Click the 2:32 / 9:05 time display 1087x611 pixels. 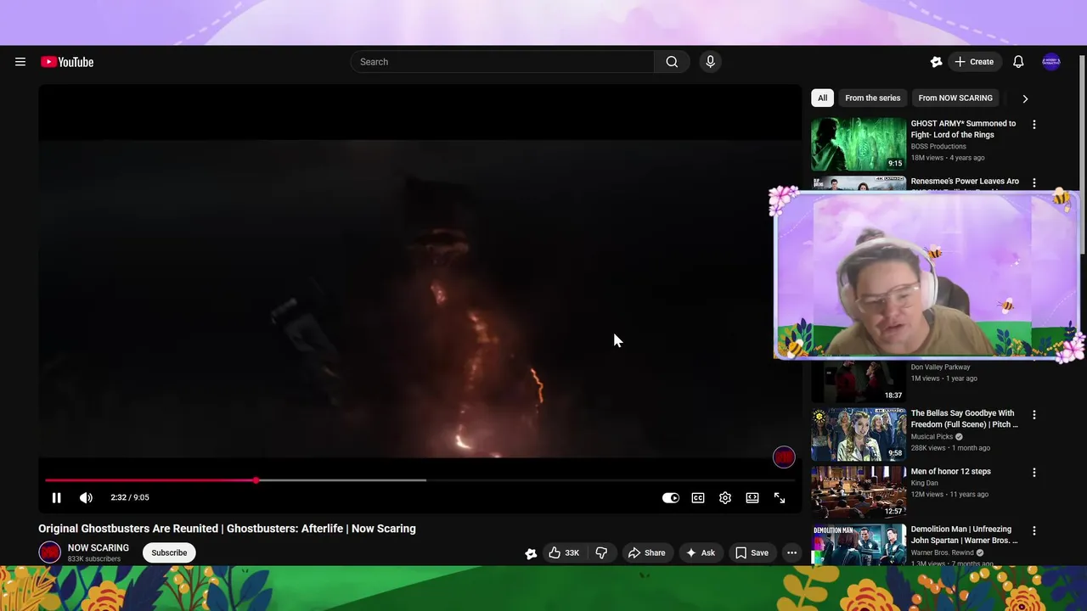click(130, 498)
